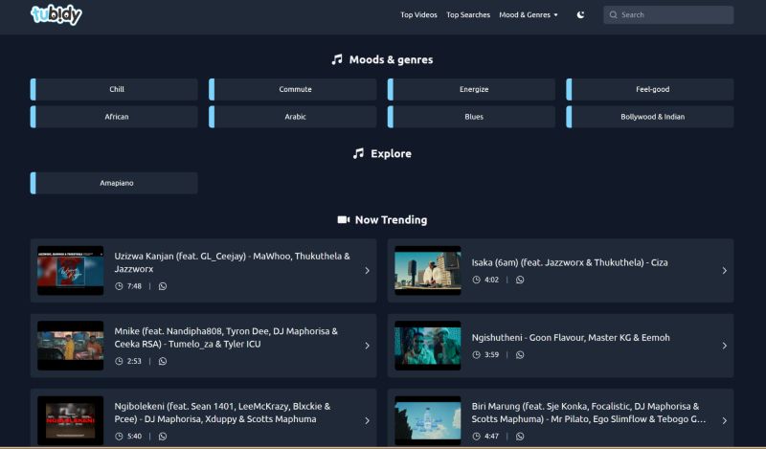Select the Chill mood button

click(x=116, y=90)
